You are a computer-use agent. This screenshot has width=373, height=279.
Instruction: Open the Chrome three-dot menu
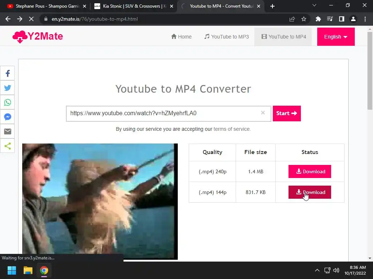pos(365,19)
